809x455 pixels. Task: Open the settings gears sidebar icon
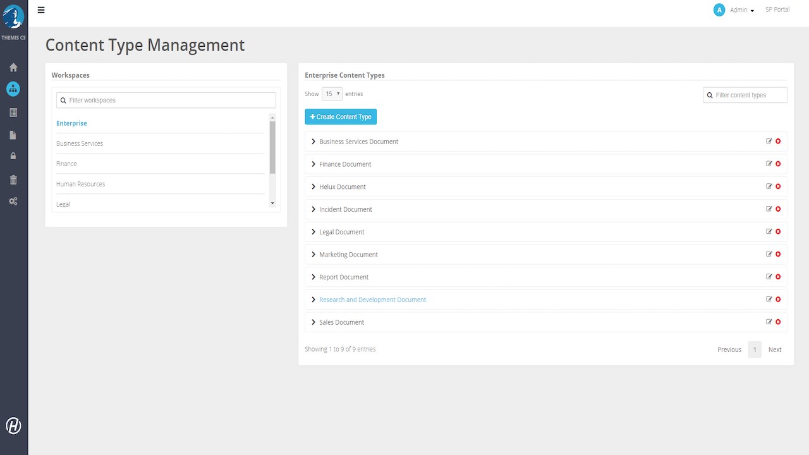pyautogui.click(x=13, y=202)
